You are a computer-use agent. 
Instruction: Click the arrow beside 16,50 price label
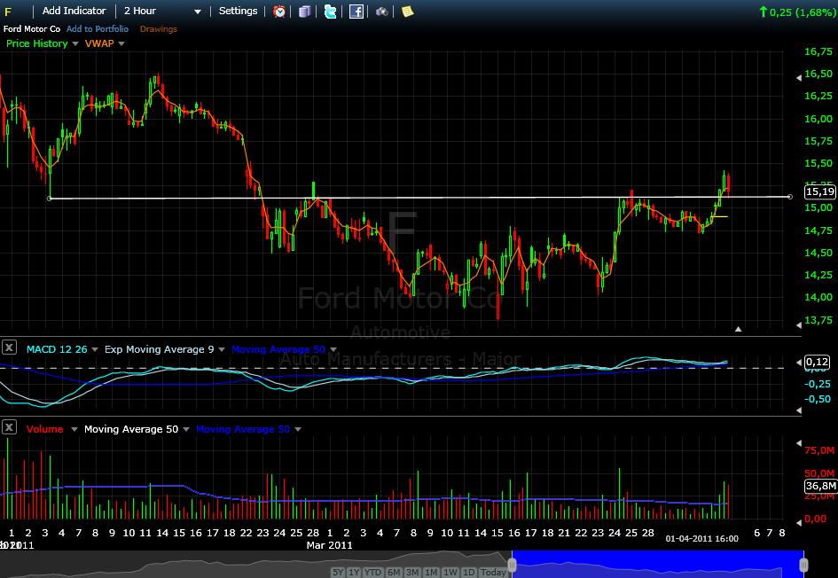click(799, 77)
